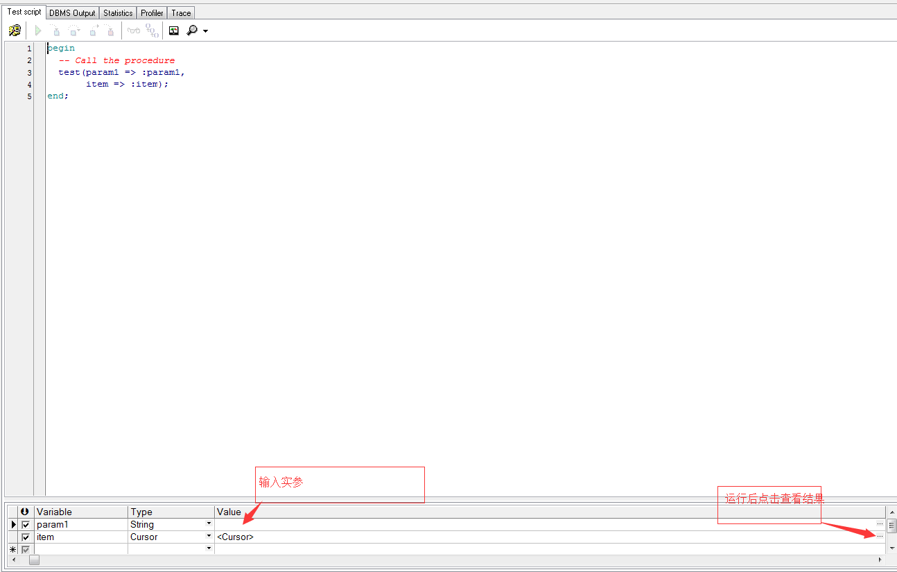The height and width of the screenshot is (572, 897).
Task: Click the create profiler report monitor icon
Action: (174, 31)
